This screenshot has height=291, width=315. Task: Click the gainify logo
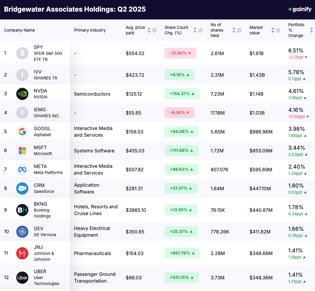(x=300, y=9)
